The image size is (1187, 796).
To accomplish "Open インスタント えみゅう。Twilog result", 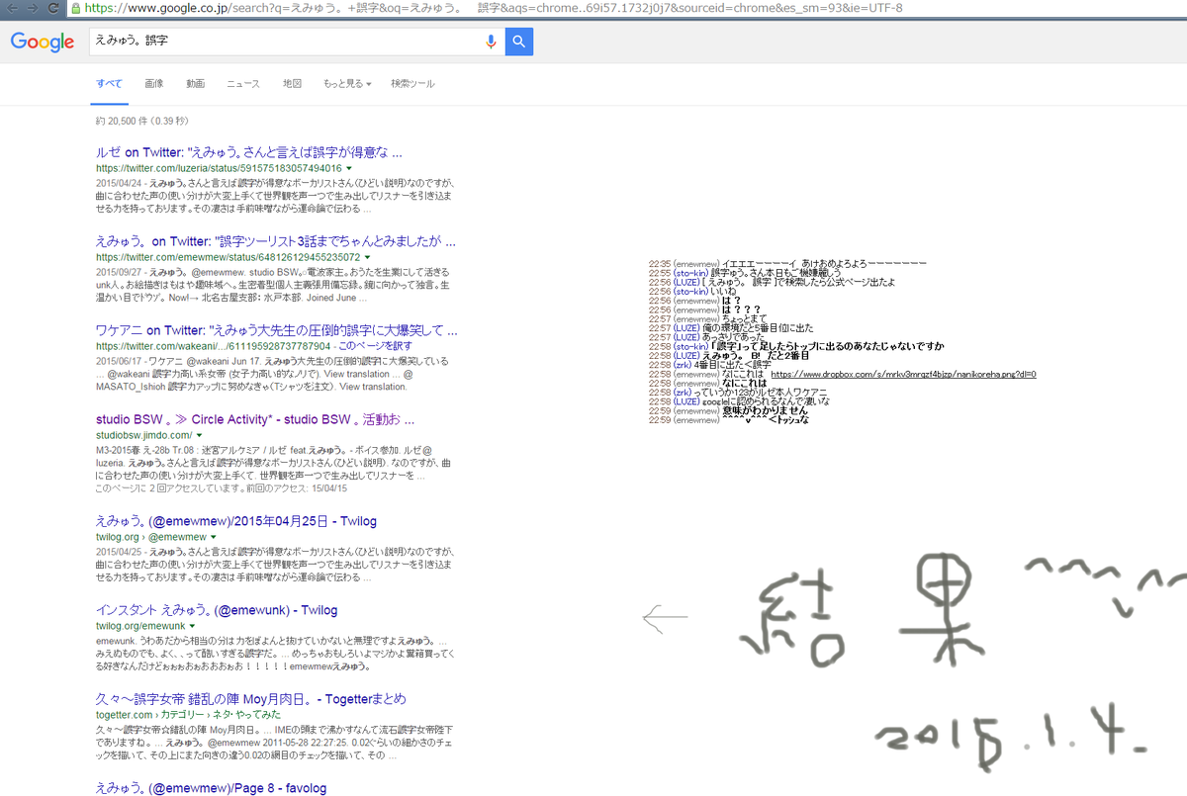I will pos(217,610).
